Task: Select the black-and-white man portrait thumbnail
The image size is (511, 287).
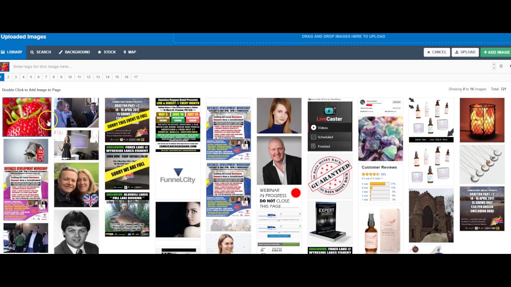Action: point(76,232)
